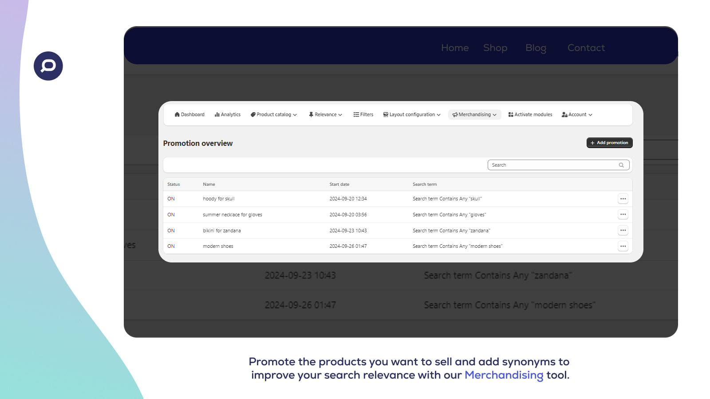710x399 pixels.
Task: Click the Dashboard home icon
Action: click(177, 114)
